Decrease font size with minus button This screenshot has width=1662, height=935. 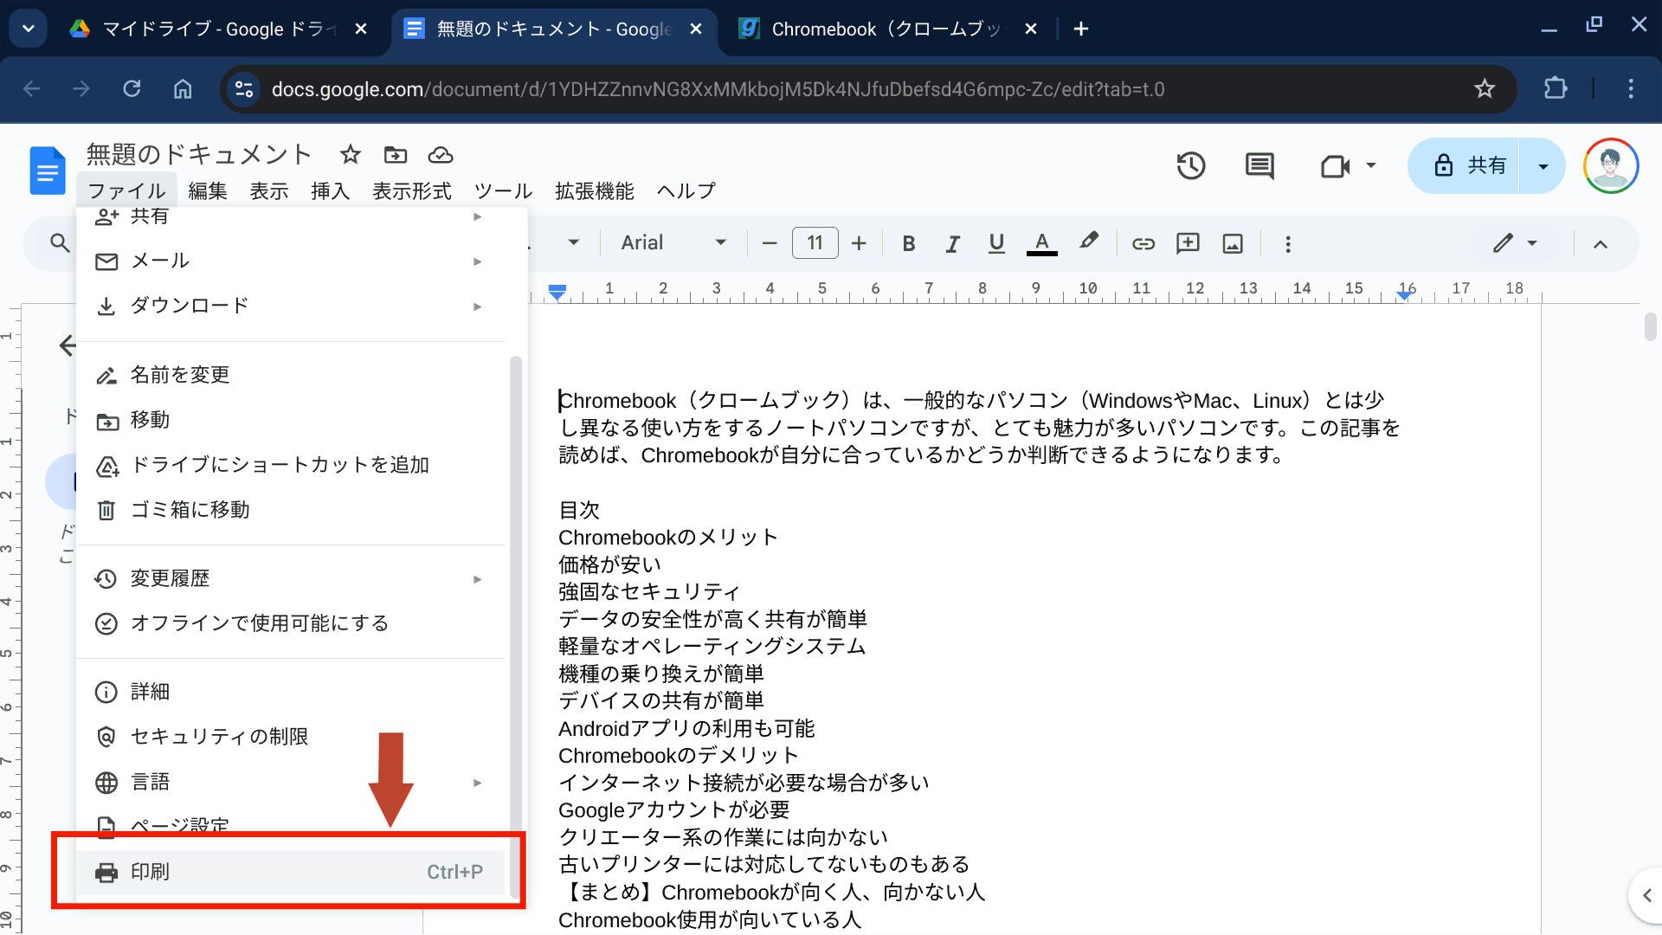tap(770, 244)
